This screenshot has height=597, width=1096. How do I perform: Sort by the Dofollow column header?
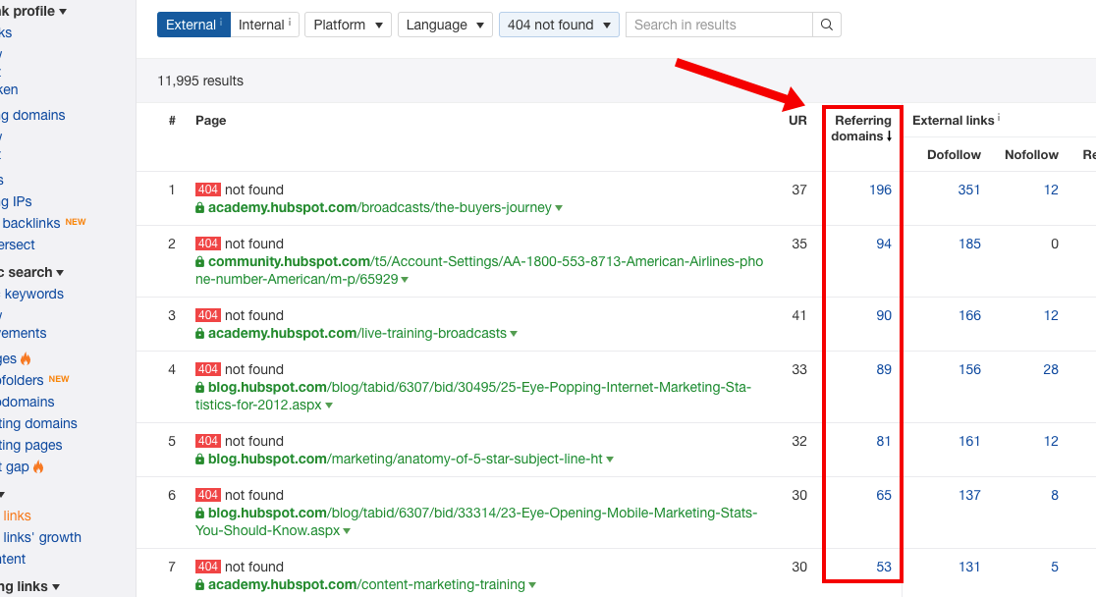(954, 154)
